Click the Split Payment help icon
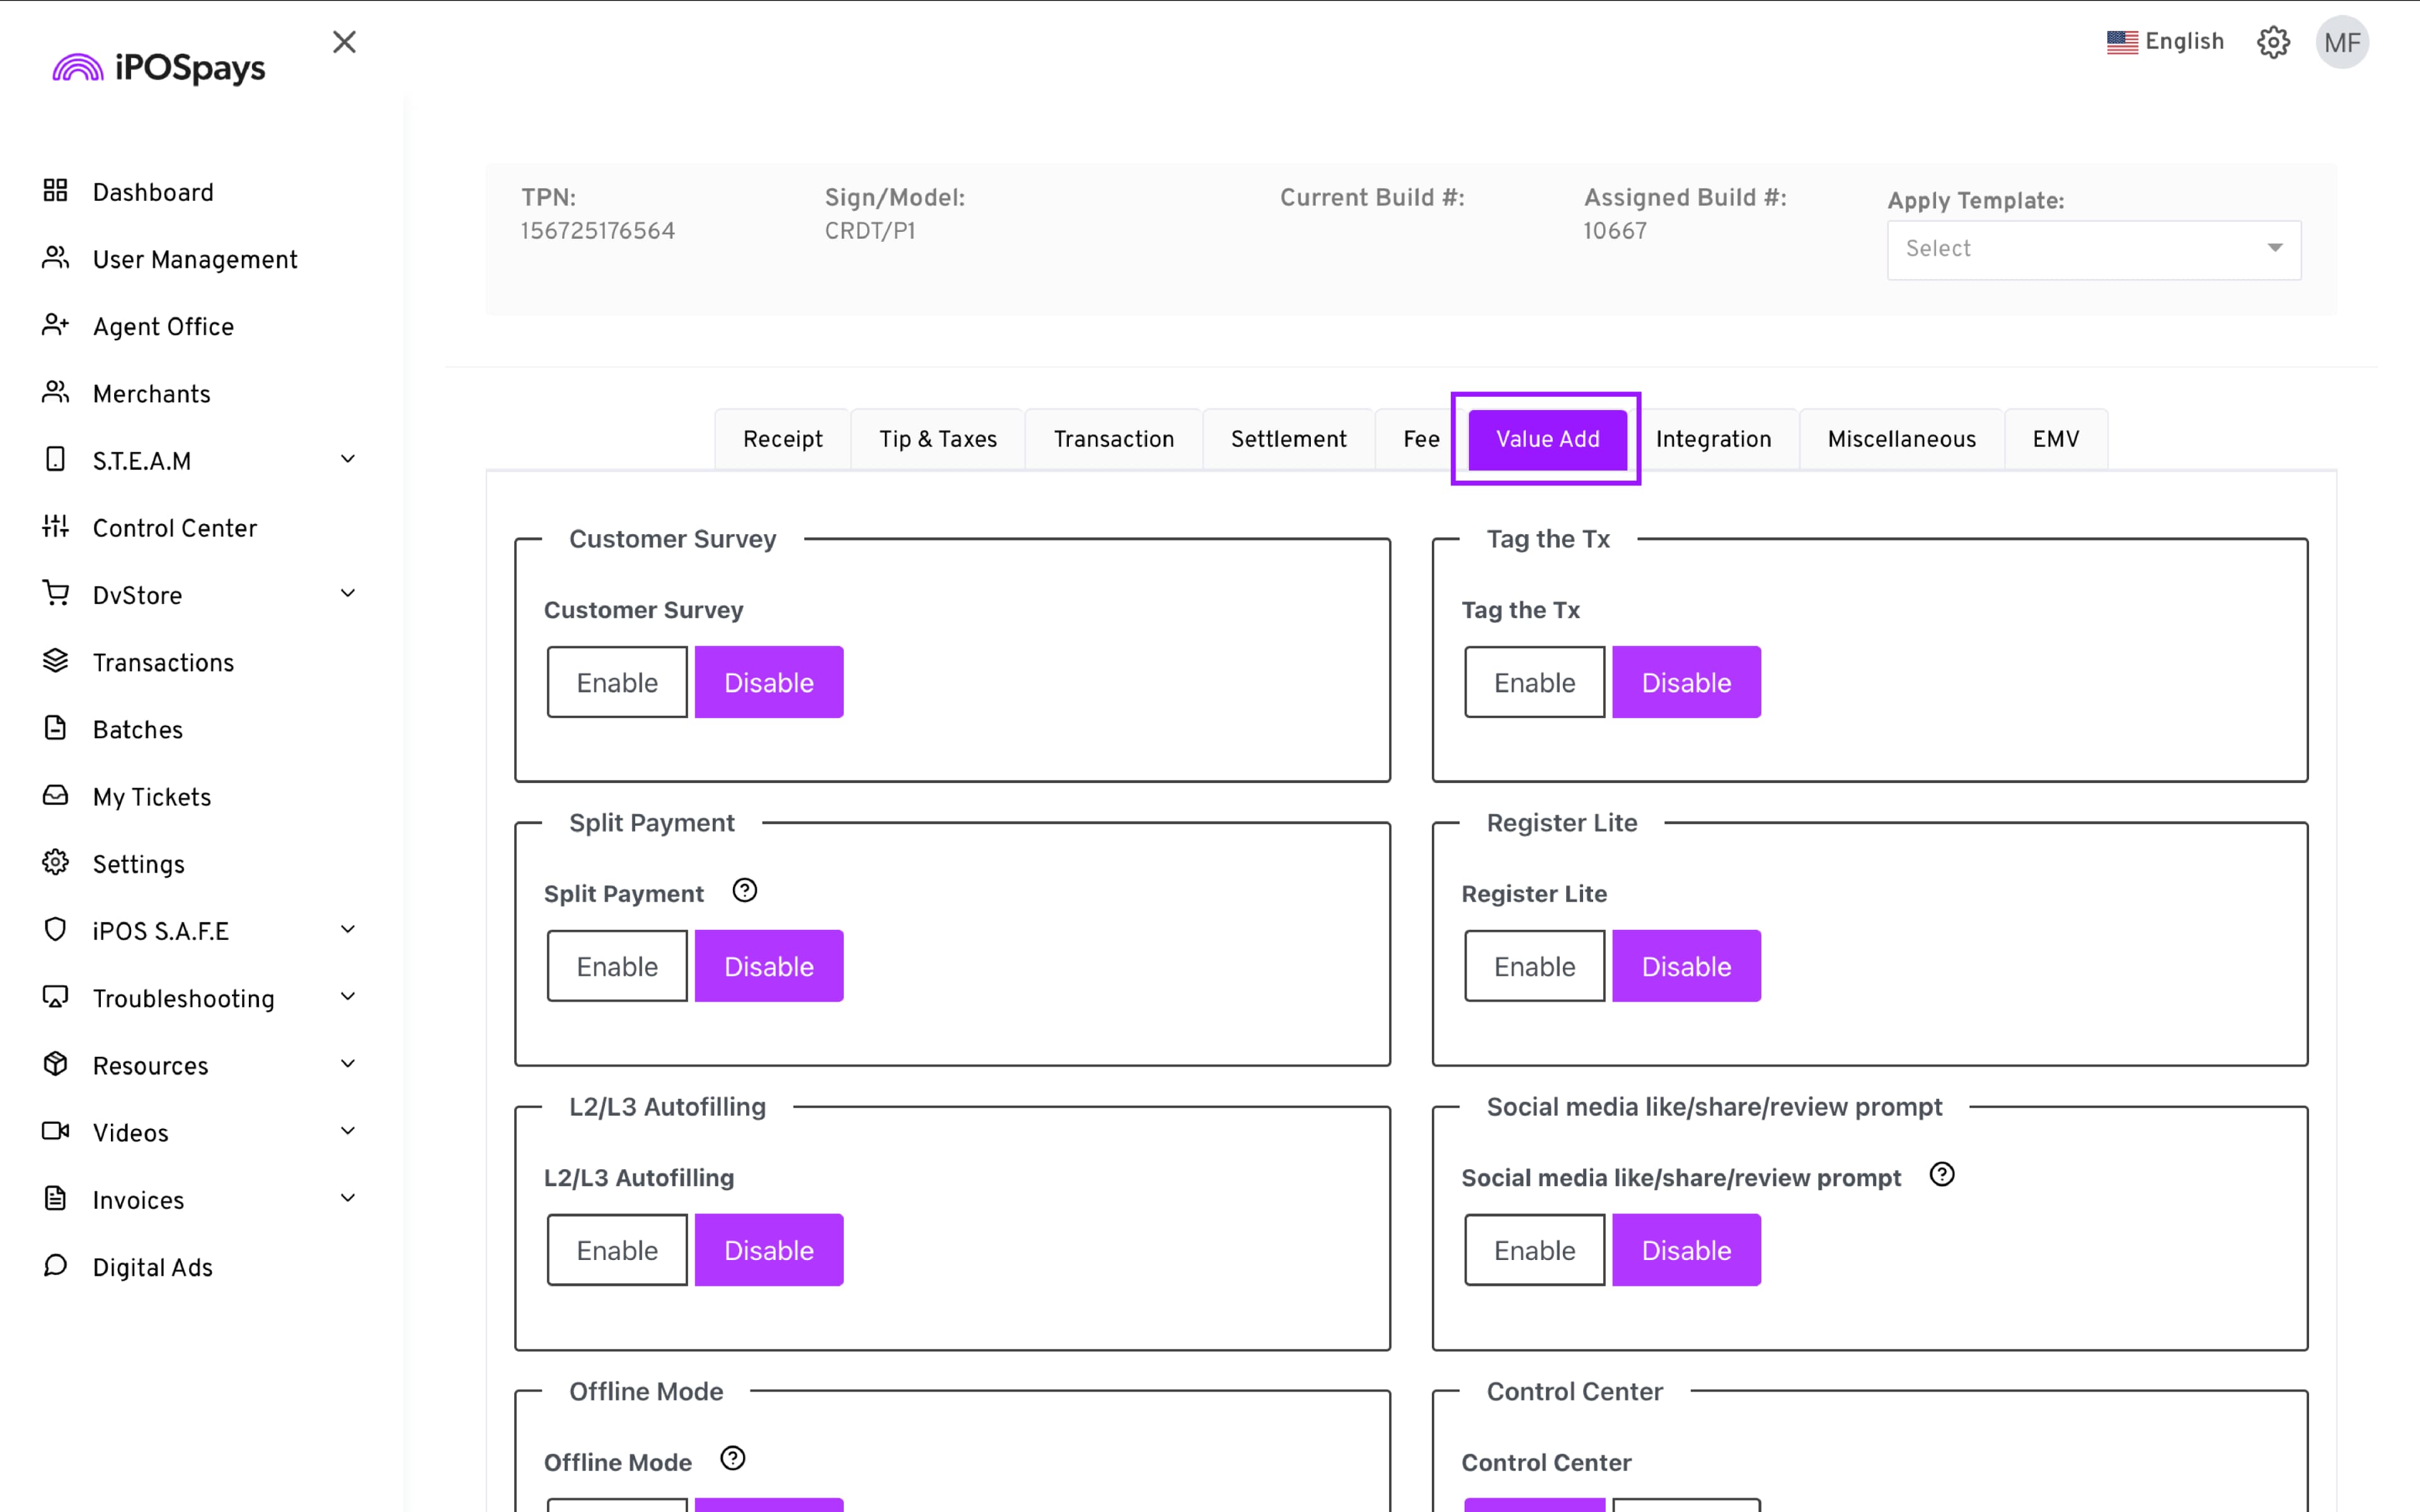This screenshot has width=2420, height=1512. click(x=744, y=890)
